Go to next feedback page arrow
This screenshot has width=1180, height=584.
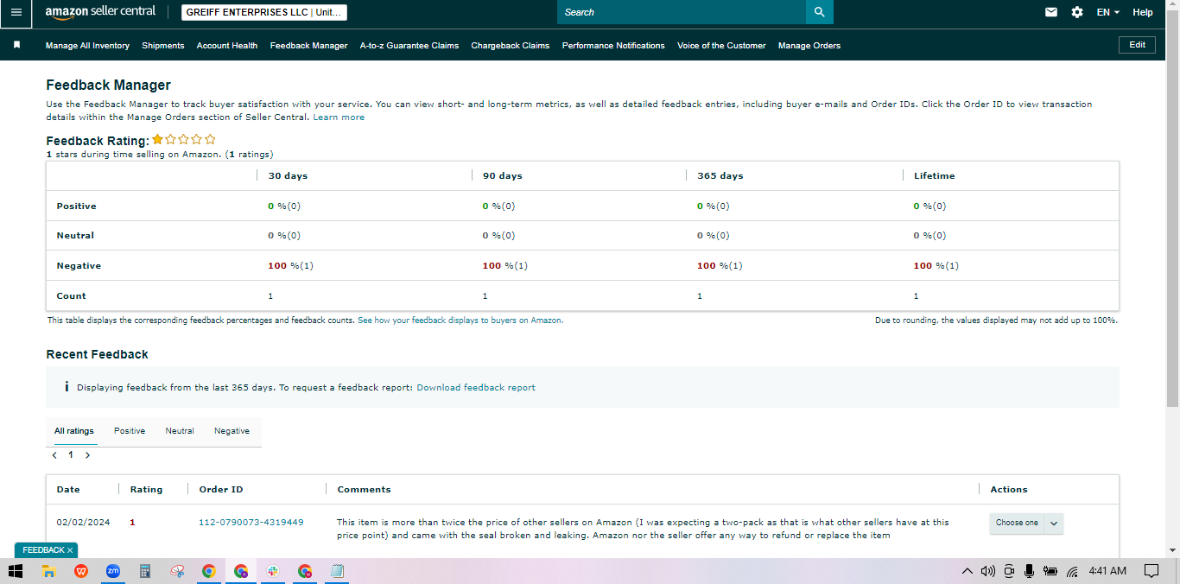(87, 455)
